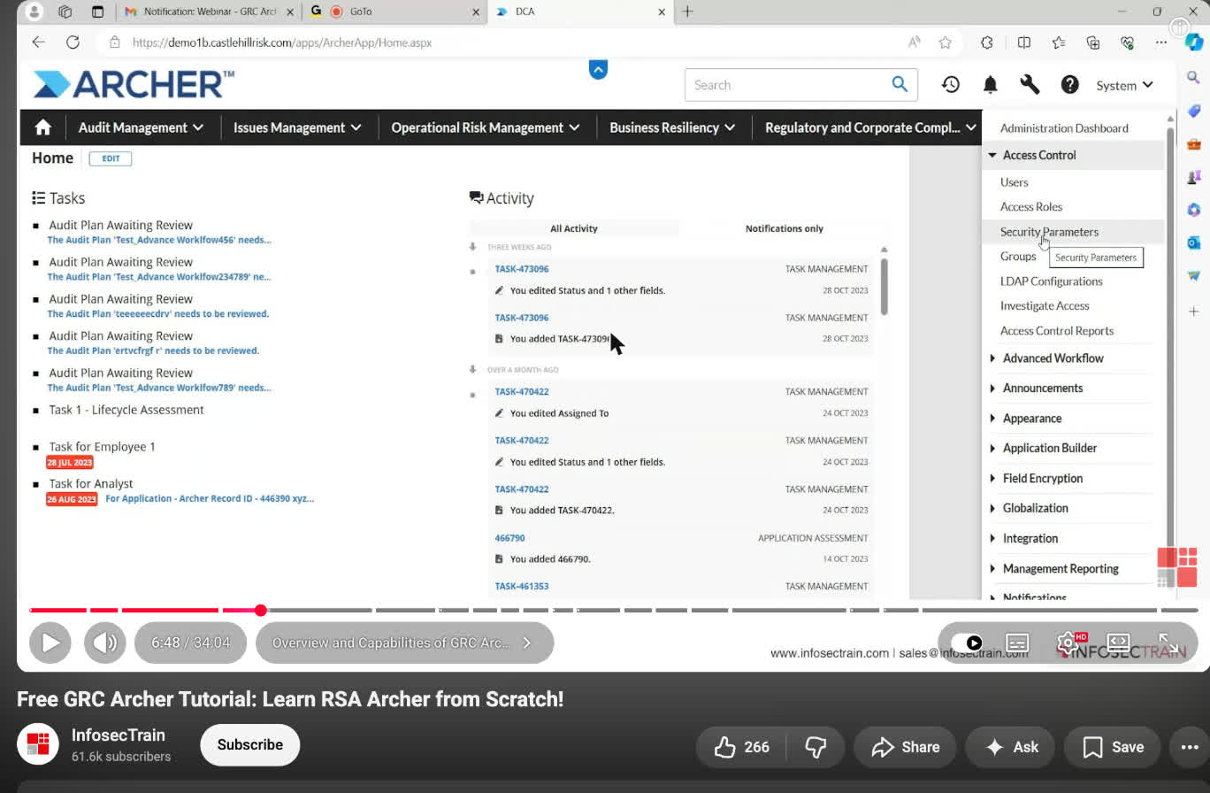Share the video
1210x793 pixels.
click(904, 747)
